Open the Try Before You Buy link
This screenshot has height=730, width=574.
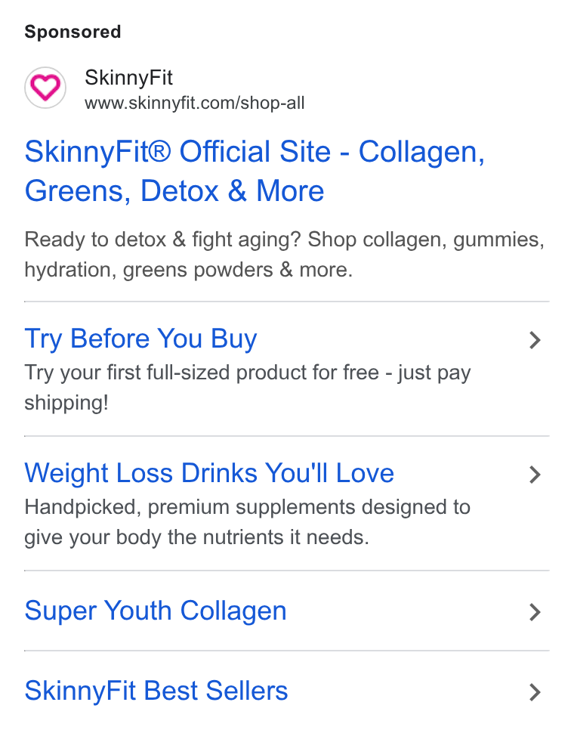click(140, 339)
